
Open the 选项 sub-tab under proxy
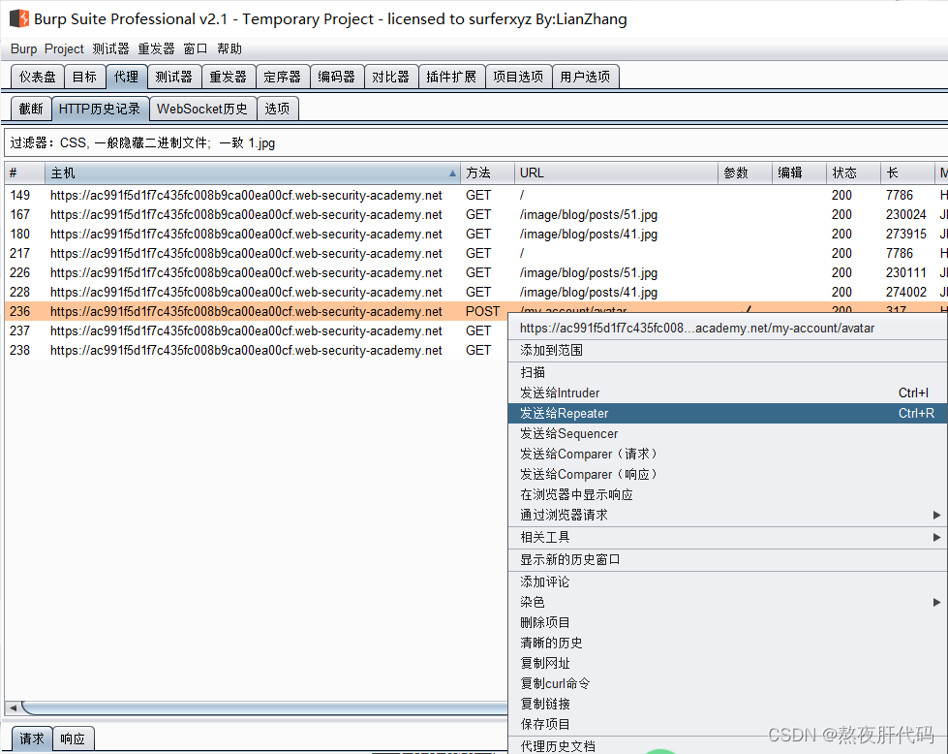pyautogui.click(x=278, y=109)
